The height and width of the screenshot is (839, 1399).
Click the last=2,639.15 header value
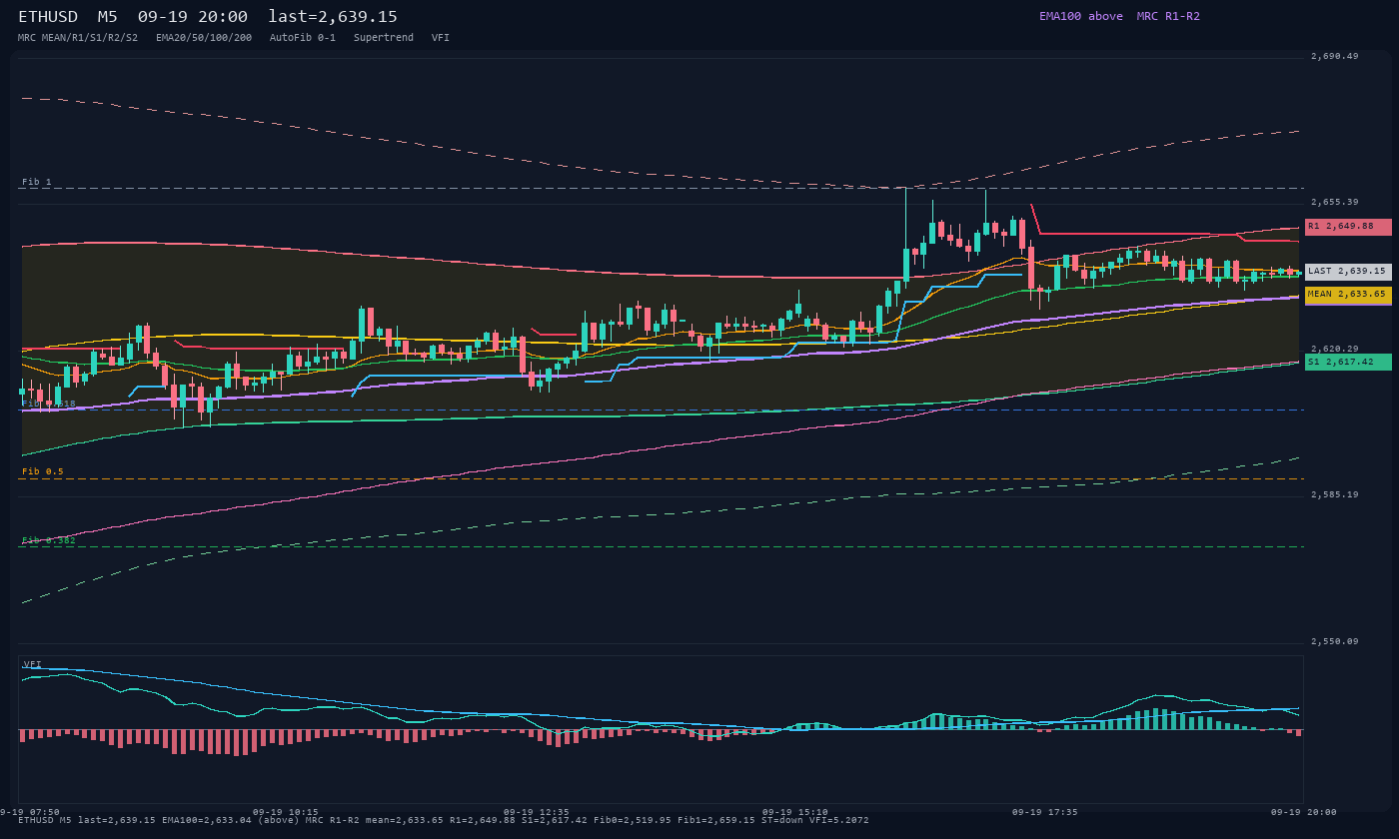[333, 17]
